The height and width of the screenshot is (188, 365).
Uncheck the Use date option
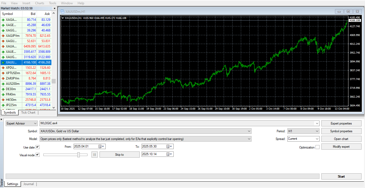[37, 147]
